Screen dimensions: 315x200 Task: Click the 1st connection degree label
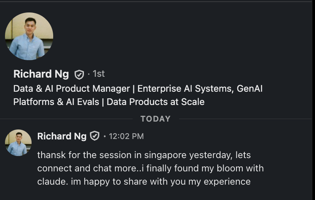[x=98, y=74]
